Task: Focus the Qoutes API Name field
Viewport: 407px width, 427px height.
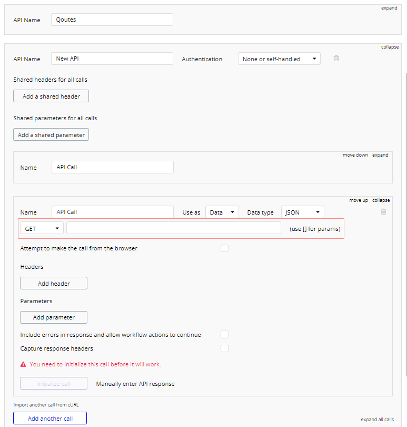Action: 112,20
